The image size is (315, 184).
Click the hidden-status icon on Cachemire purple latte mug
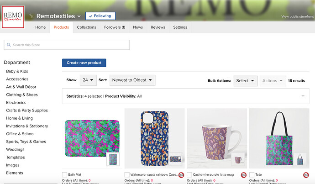tap(244, 175)
